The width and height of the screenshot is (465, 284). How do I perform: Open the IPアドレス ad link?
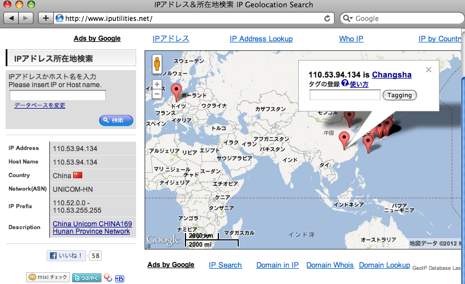click(x=171, y=39)
